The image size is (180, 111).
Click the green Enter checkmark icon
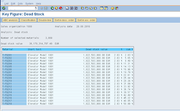[4, 8]
